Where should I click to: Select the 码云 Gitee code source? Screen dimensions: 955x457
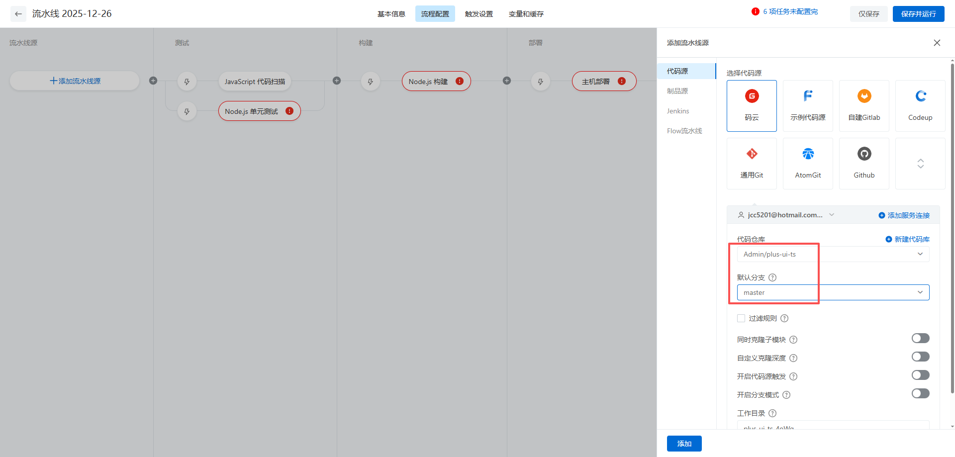tap(752, 106)
